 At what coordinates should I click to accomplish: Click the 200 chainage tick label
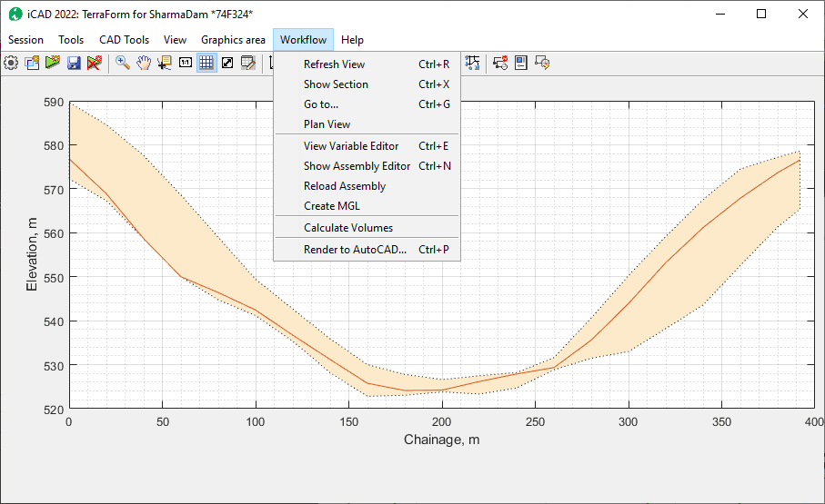441,421
